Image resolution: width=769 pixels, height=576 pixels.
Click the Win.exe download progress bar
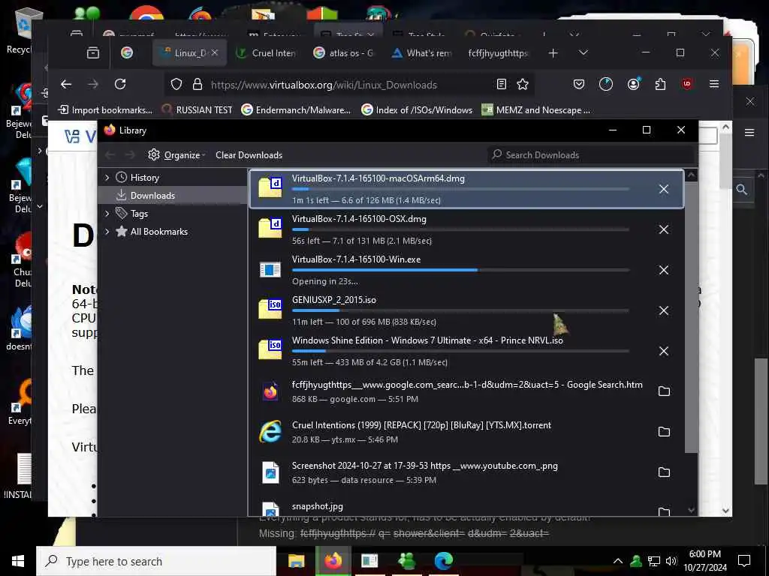460,270
